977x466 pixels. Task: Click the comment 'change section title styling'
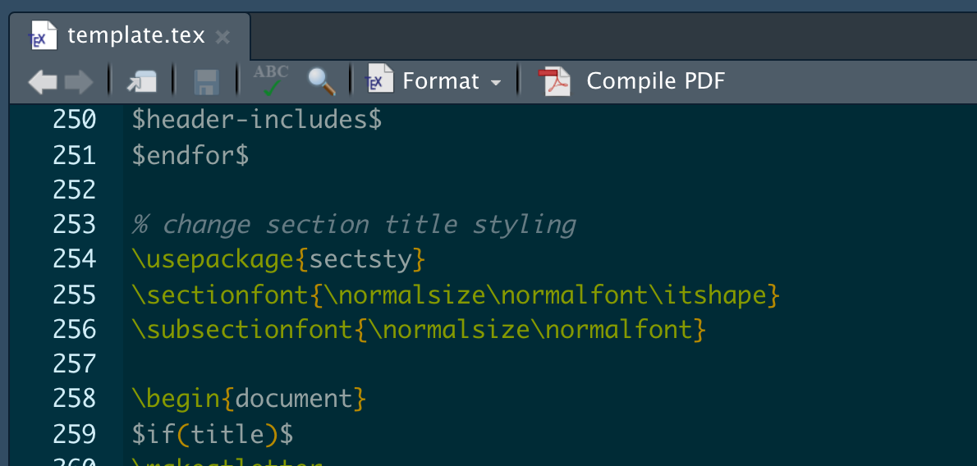point(369,225)
